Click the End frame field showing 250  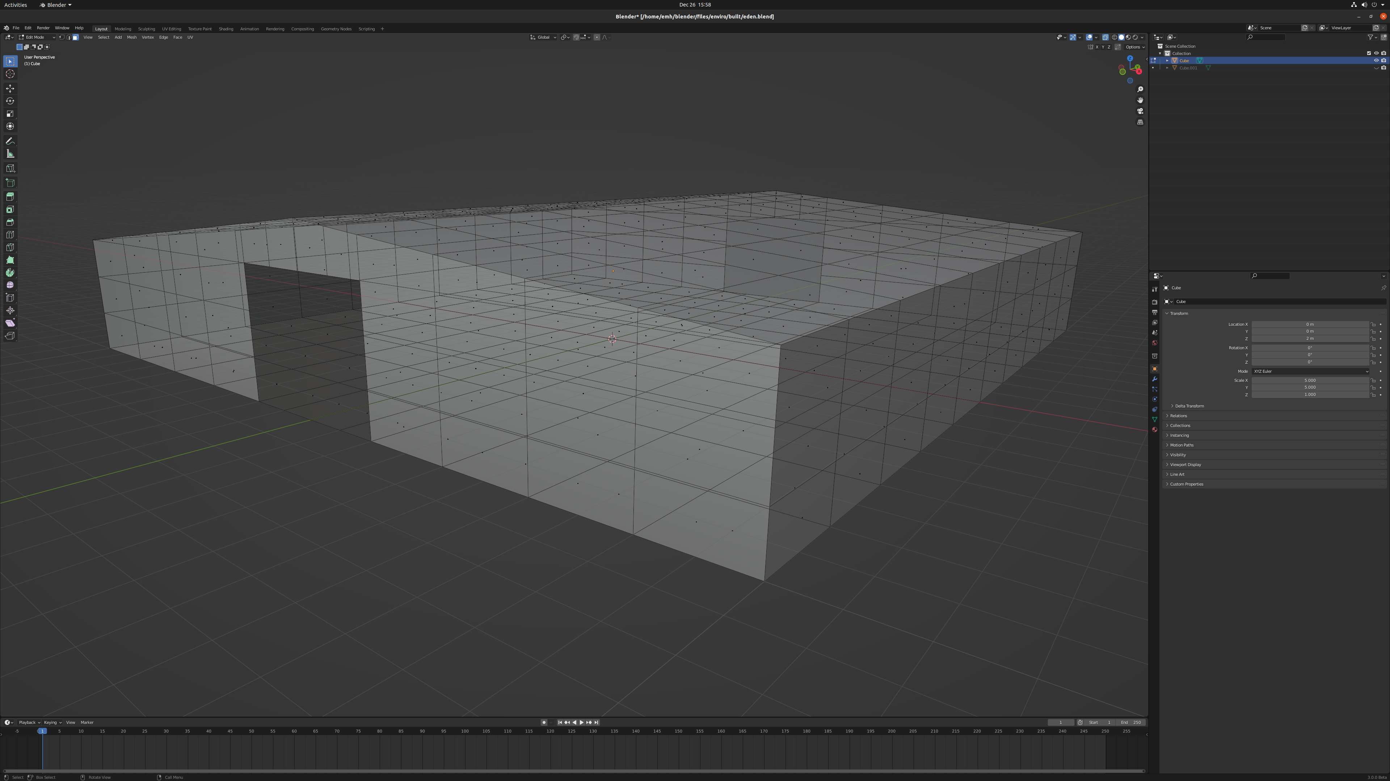(x=1131, y=722)
